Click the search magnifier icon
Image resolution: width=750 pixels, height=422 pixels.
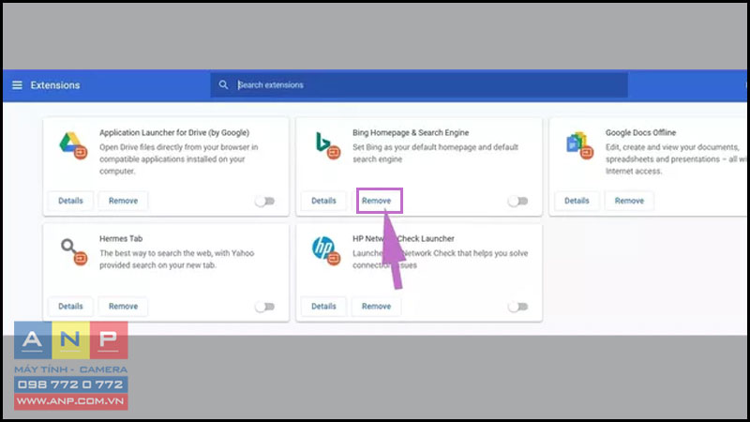[x=223, y=84]
